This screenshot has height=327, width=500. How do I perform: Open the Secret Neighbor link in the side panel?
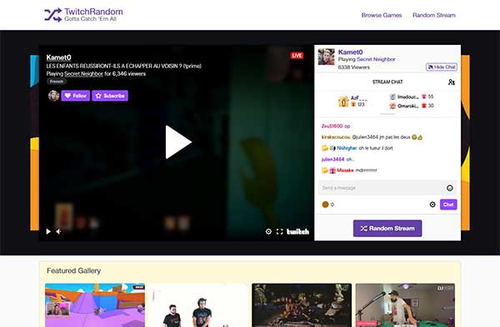[x=376, y=59]
